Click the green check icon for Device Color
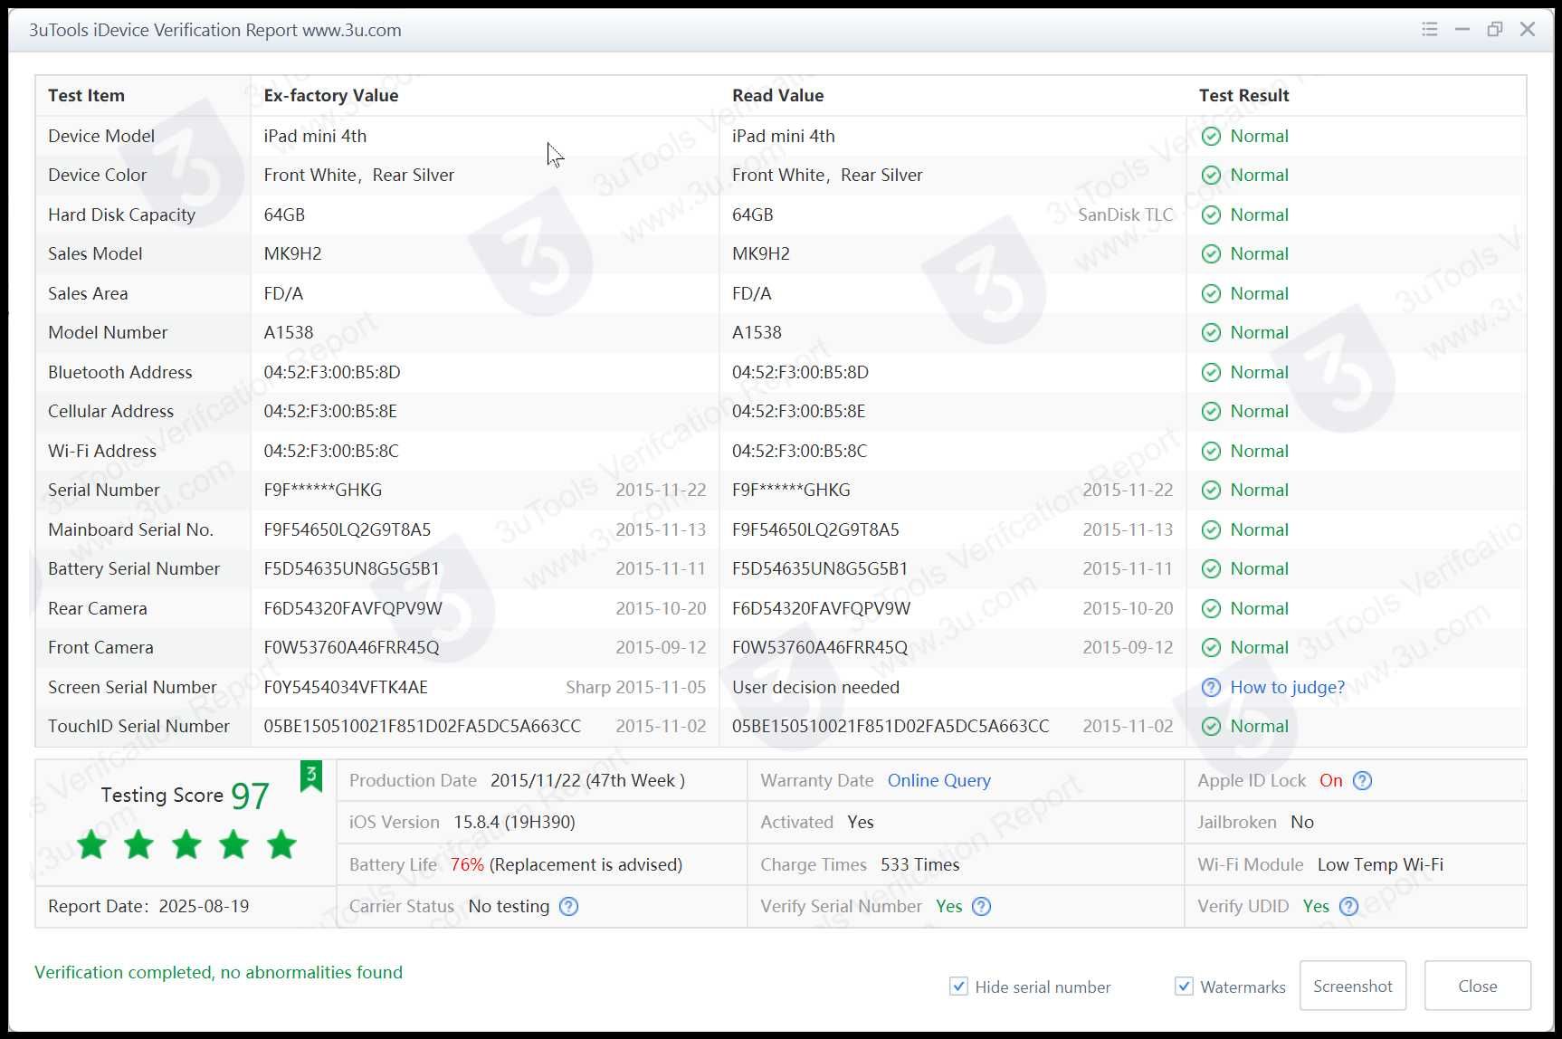Screen dimensions: 1562x1039 pos(1211,175)
